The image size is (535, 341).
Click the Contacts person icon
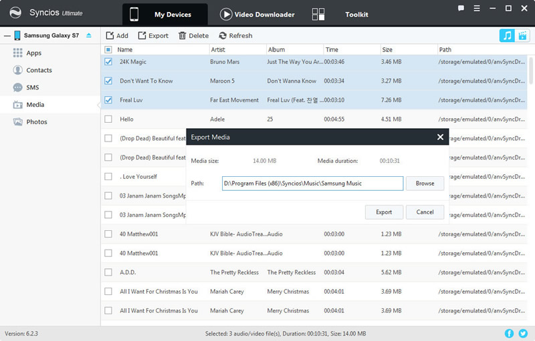[x=18, y=70]
